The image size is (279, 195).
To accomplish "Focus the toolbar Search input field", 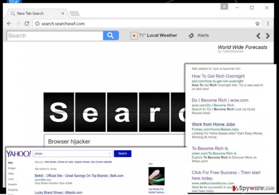I will click(55, 36).
